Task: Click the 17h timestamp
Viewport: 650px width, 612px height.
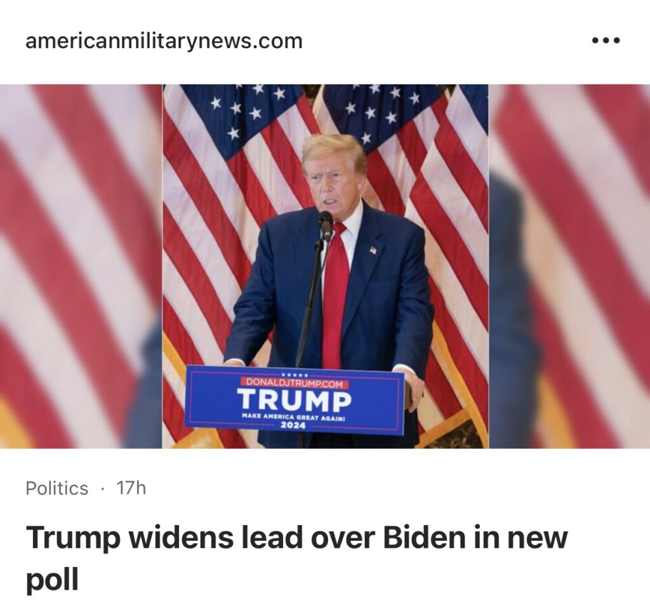Action: (131, 488)
